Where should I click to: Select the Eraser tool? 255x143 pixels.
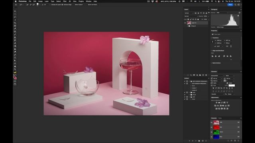coord(15,43)
